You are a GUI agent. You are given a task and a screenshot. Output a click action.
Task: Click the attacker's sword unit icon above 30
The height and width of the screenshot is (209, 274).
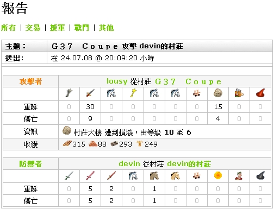tap(90, 93)
